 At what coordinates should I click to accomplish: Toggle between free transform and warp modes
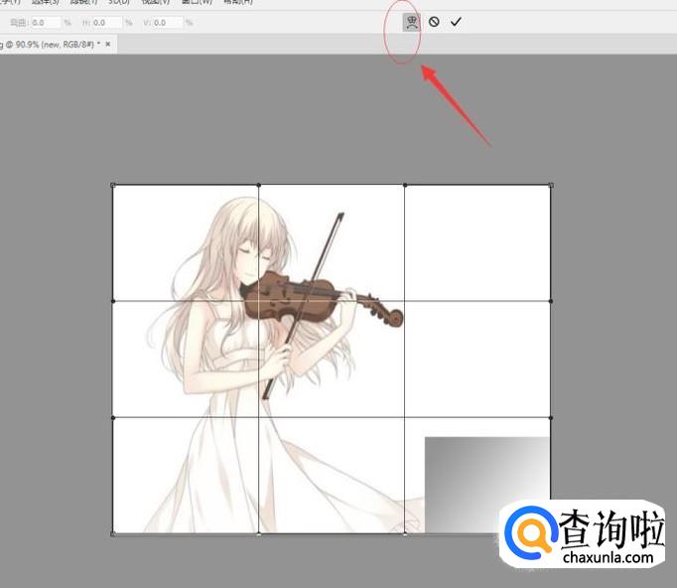(x=411, y=22)
